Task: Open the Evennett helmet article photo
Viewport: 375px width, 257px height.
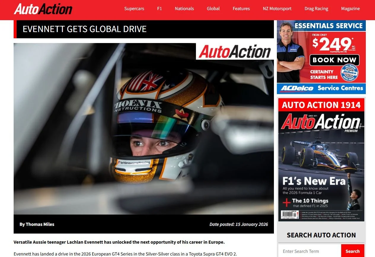Action: pyautogui.click(x=144, y=129)
